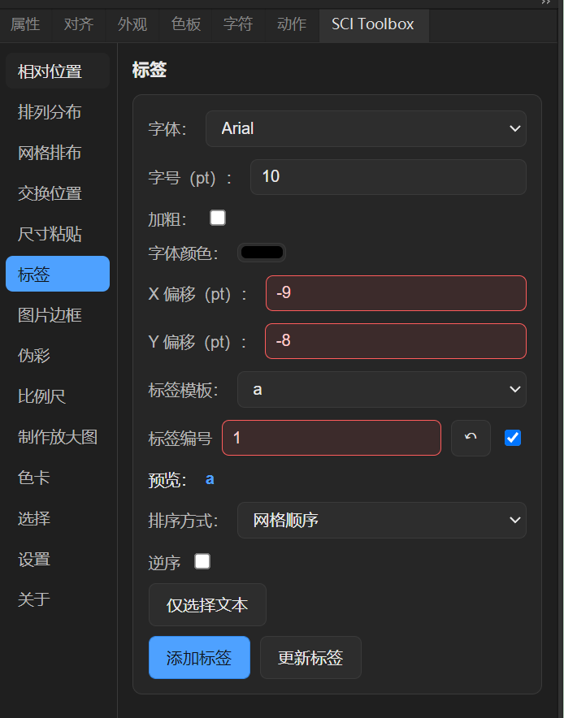Toggle the 逆序 reverse order checkbox
Image resolution: width=564 pixels, height=718 pixels.
click(202, 561)
